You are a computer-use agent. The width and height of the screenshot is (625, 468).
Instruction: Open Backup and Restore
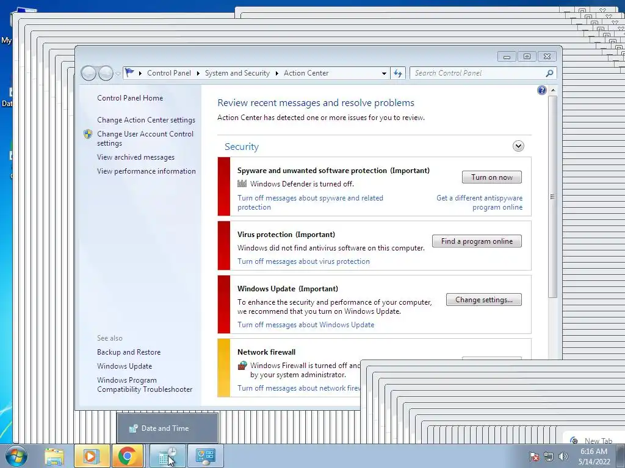click(x=129, y=352)
